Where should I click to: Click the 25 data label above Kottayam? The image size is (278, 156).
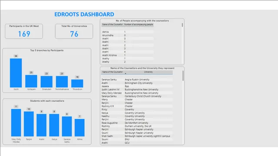click(31, 72)
